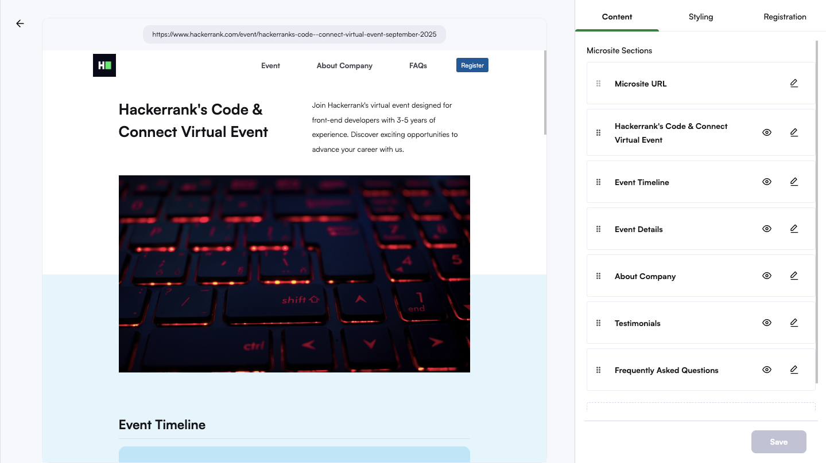
Task: Edit the Testimonials section
Action: [794, 323]
